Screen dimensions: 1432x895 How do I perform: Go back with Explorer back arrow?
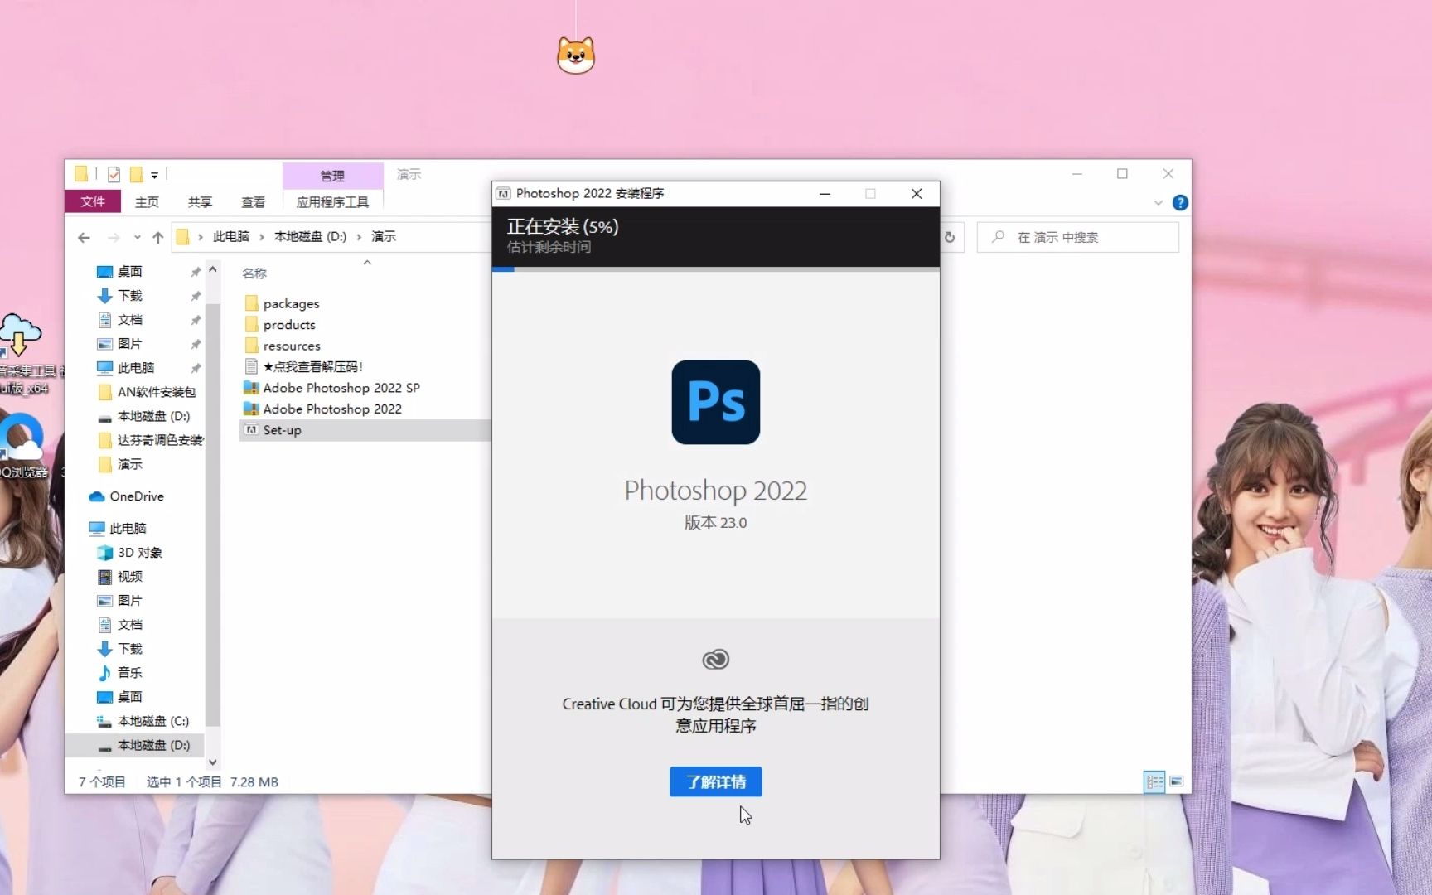84,237
